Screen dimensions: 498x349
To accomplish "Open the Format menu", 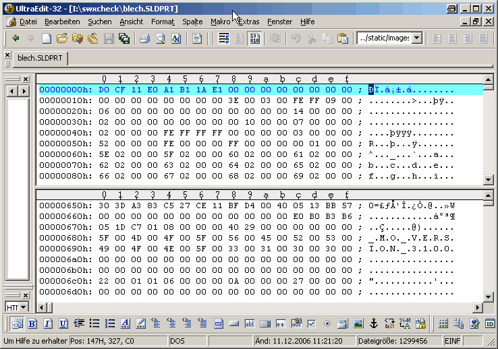I will click(163, 22).
